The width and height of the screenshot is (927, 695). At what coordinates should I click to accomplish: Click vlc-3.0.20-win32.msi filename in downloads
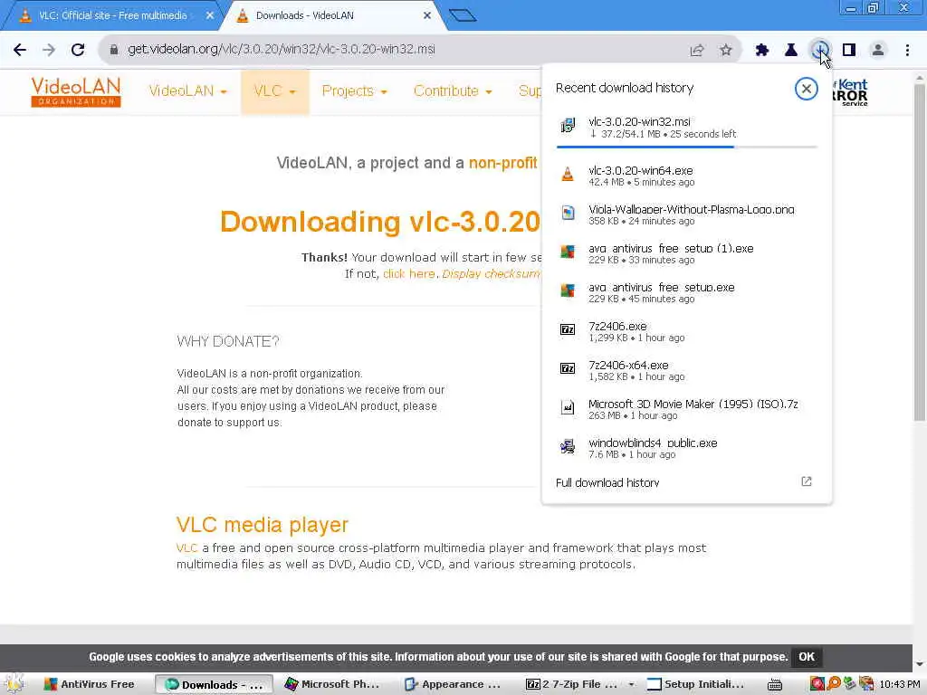click(639, 122)
